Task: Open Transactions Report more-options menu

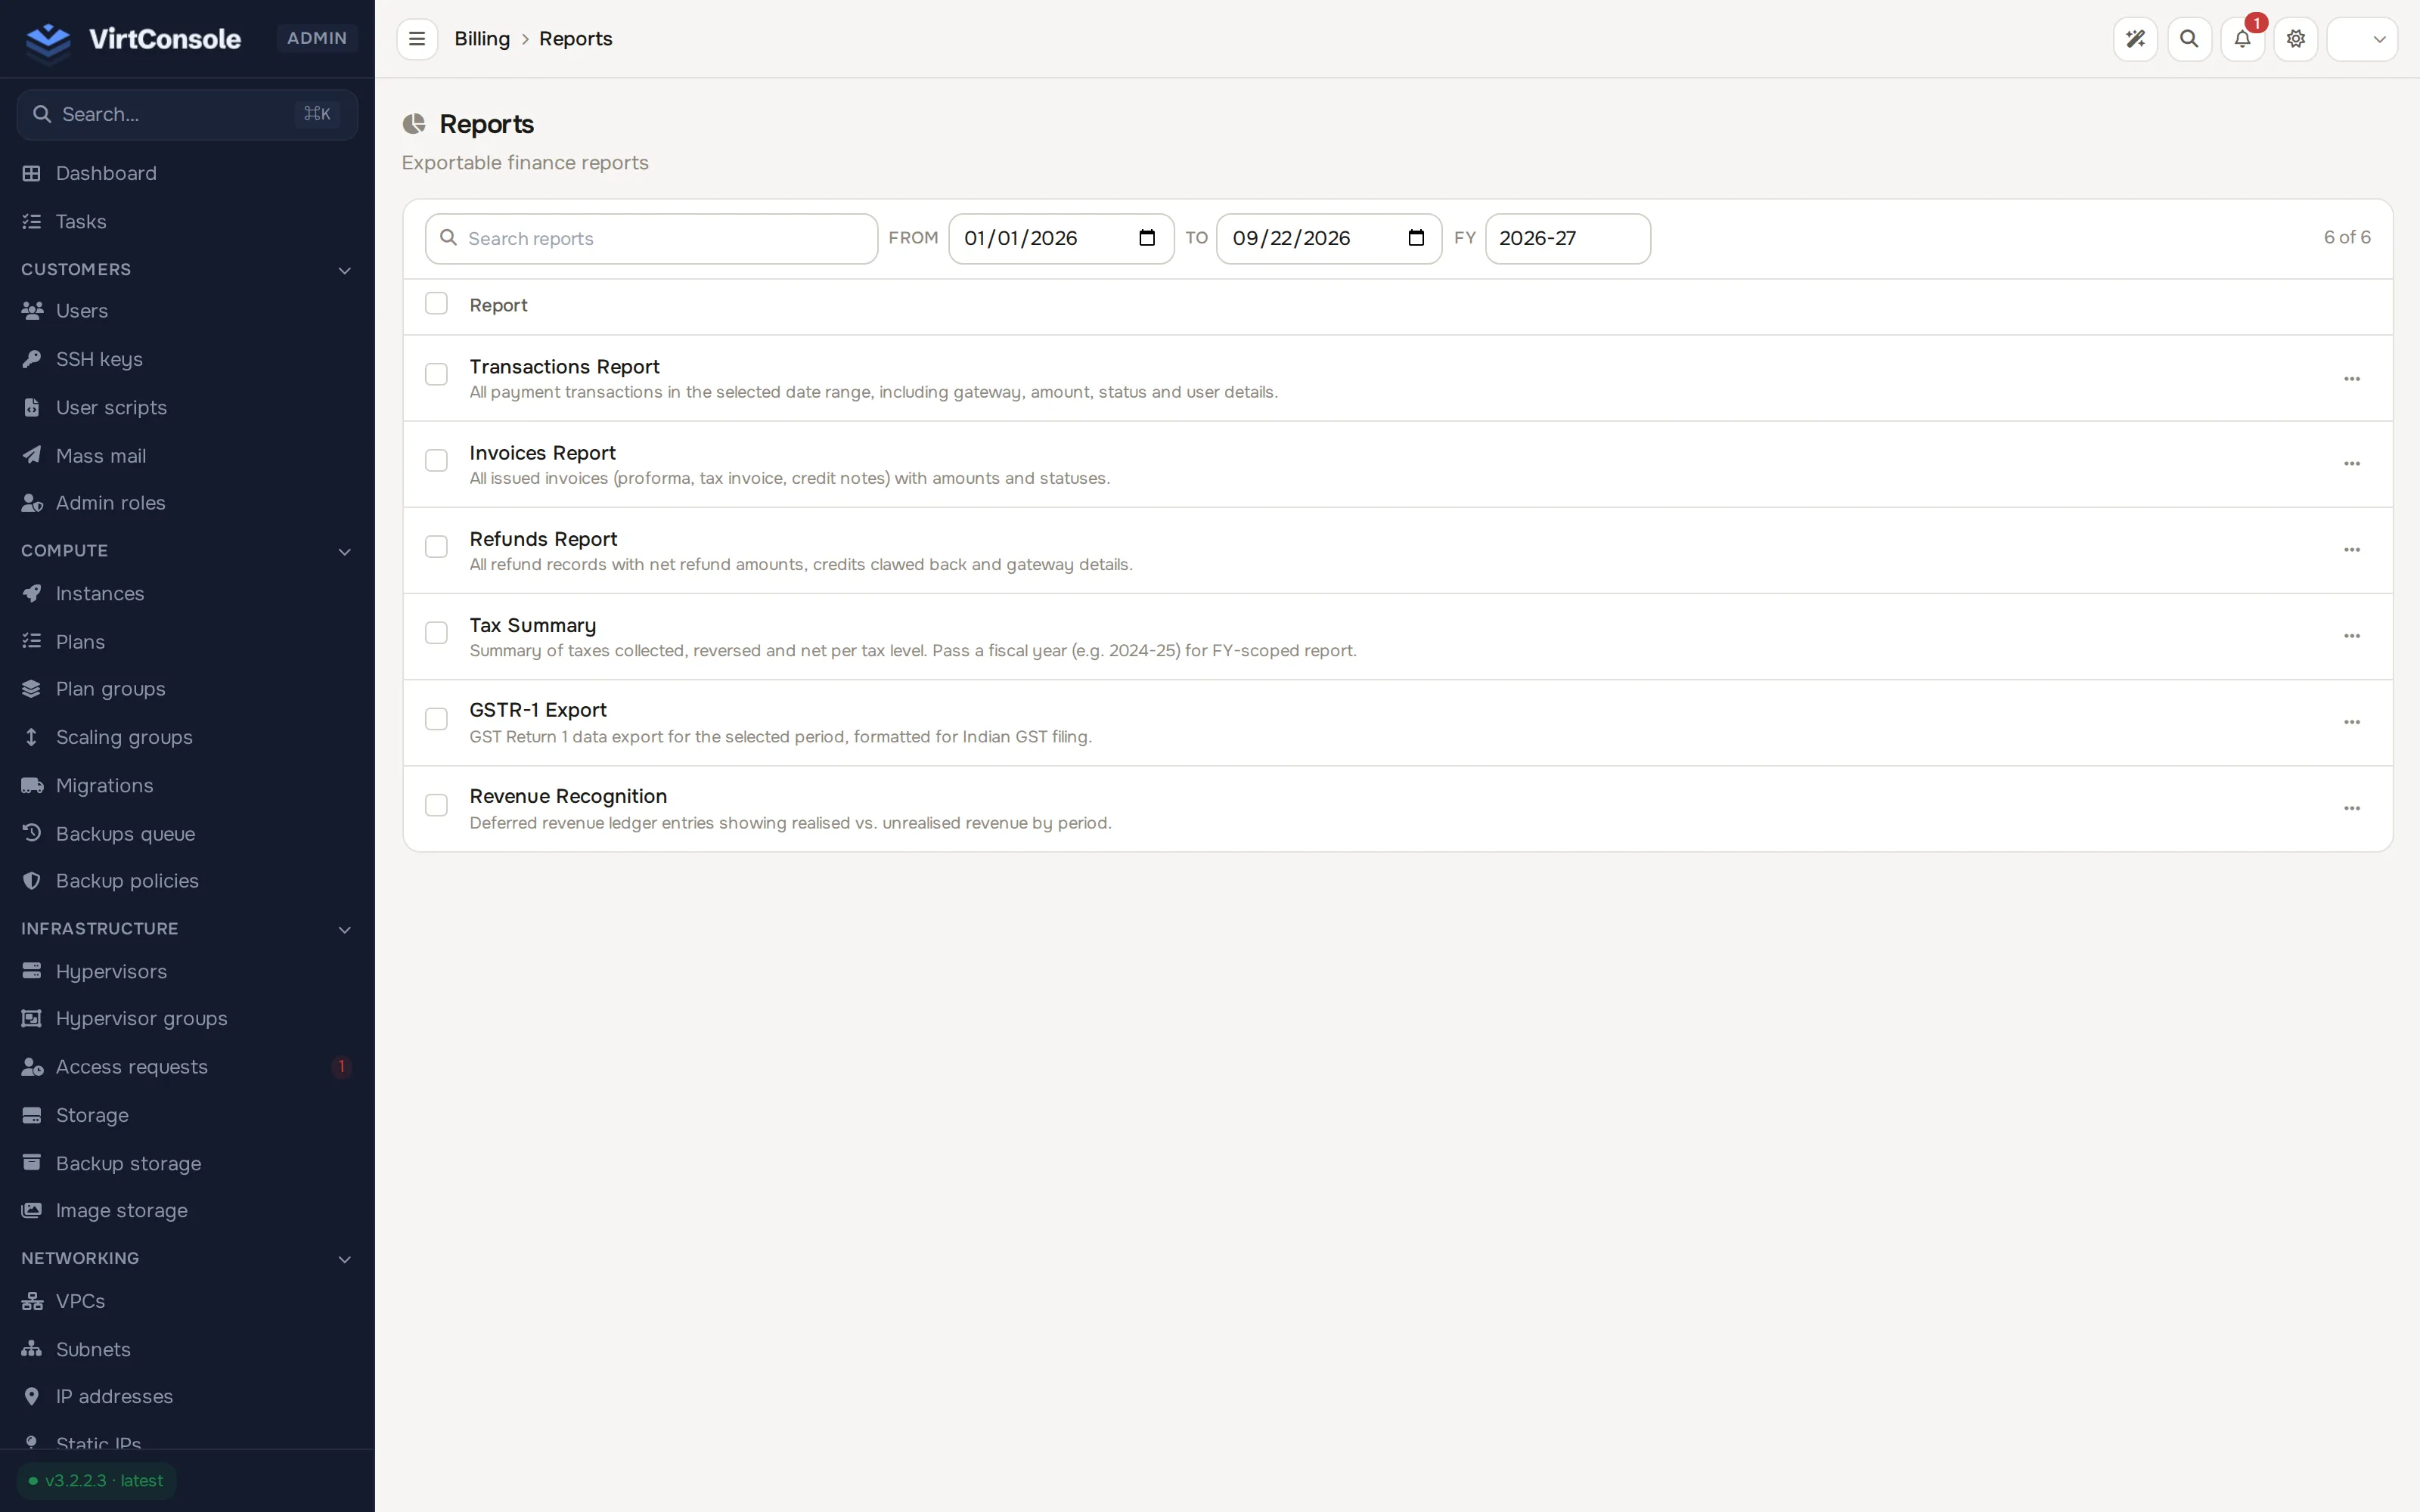Action: (2352, 379)
